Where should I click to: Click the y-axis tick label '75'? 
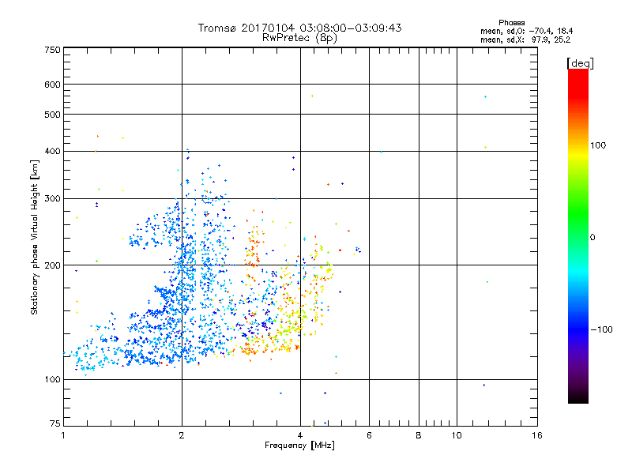[55, 423]
